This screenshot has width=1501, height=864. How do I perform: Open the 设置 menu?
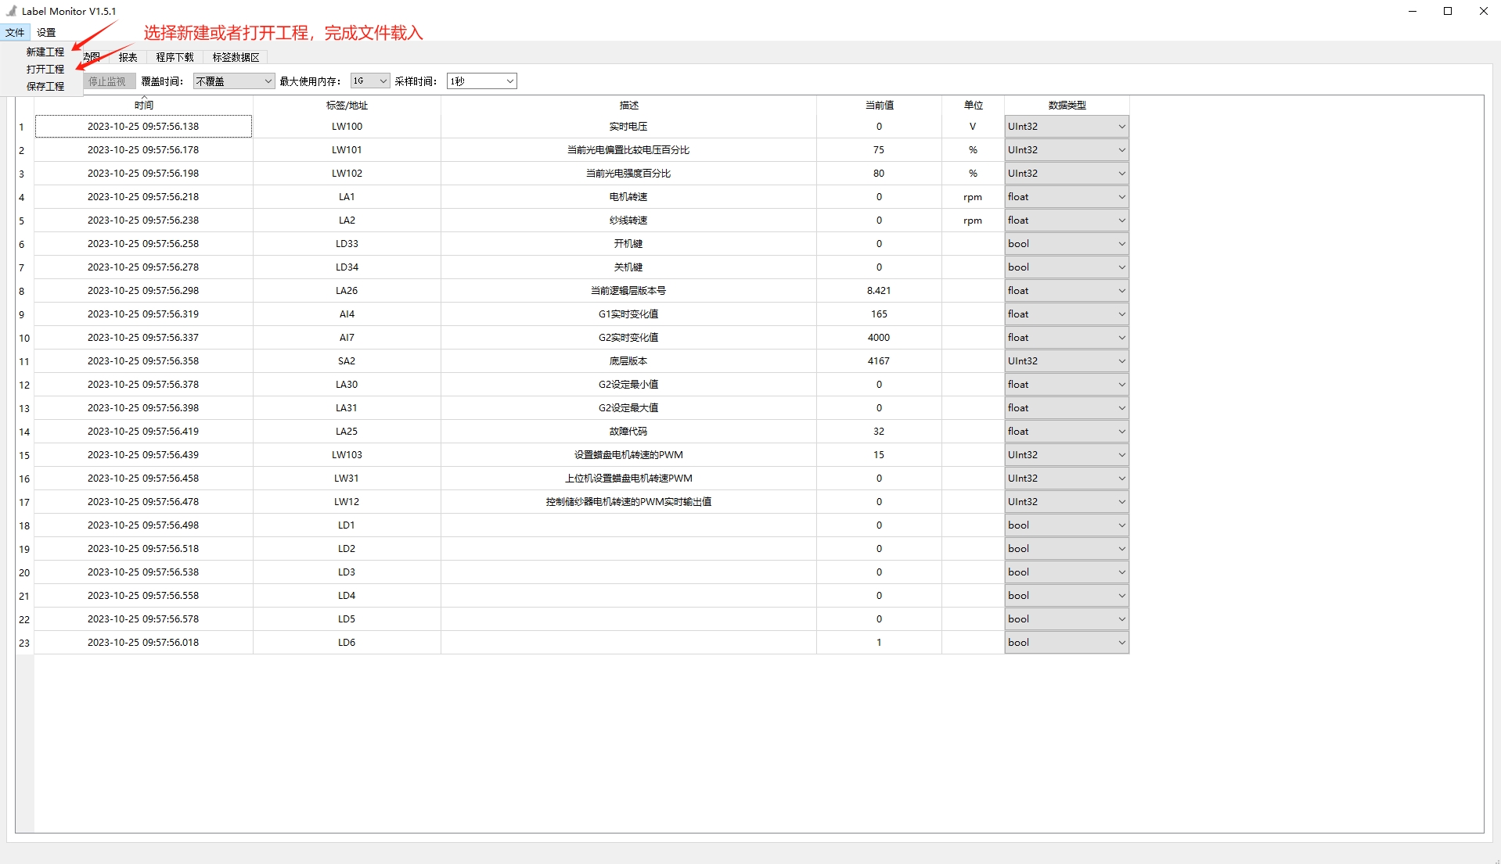46,32
